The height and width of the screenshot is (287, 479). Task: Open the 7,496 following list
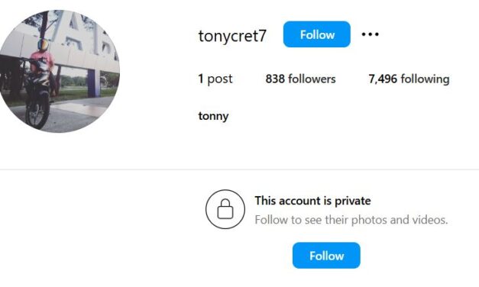pos(409,79)
